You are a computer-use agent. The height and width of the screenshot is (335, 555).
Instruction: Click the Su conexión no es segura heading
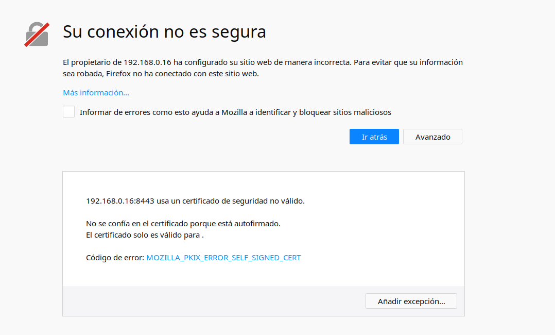pos(164,31)
